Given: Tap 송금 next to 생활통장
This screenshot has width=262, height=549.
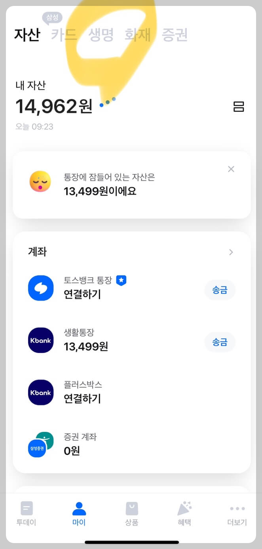Looking at the screenshot, I should point(220,342).
